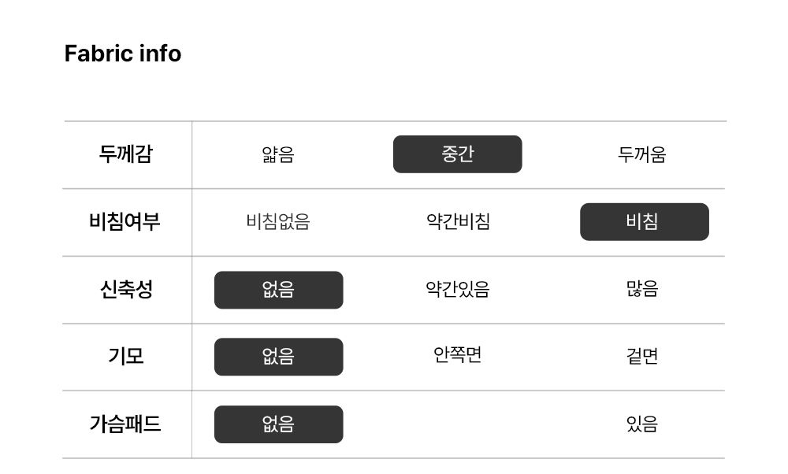
Task: Select 없음 in the 가슴패드 row
Action: (278, 424)
